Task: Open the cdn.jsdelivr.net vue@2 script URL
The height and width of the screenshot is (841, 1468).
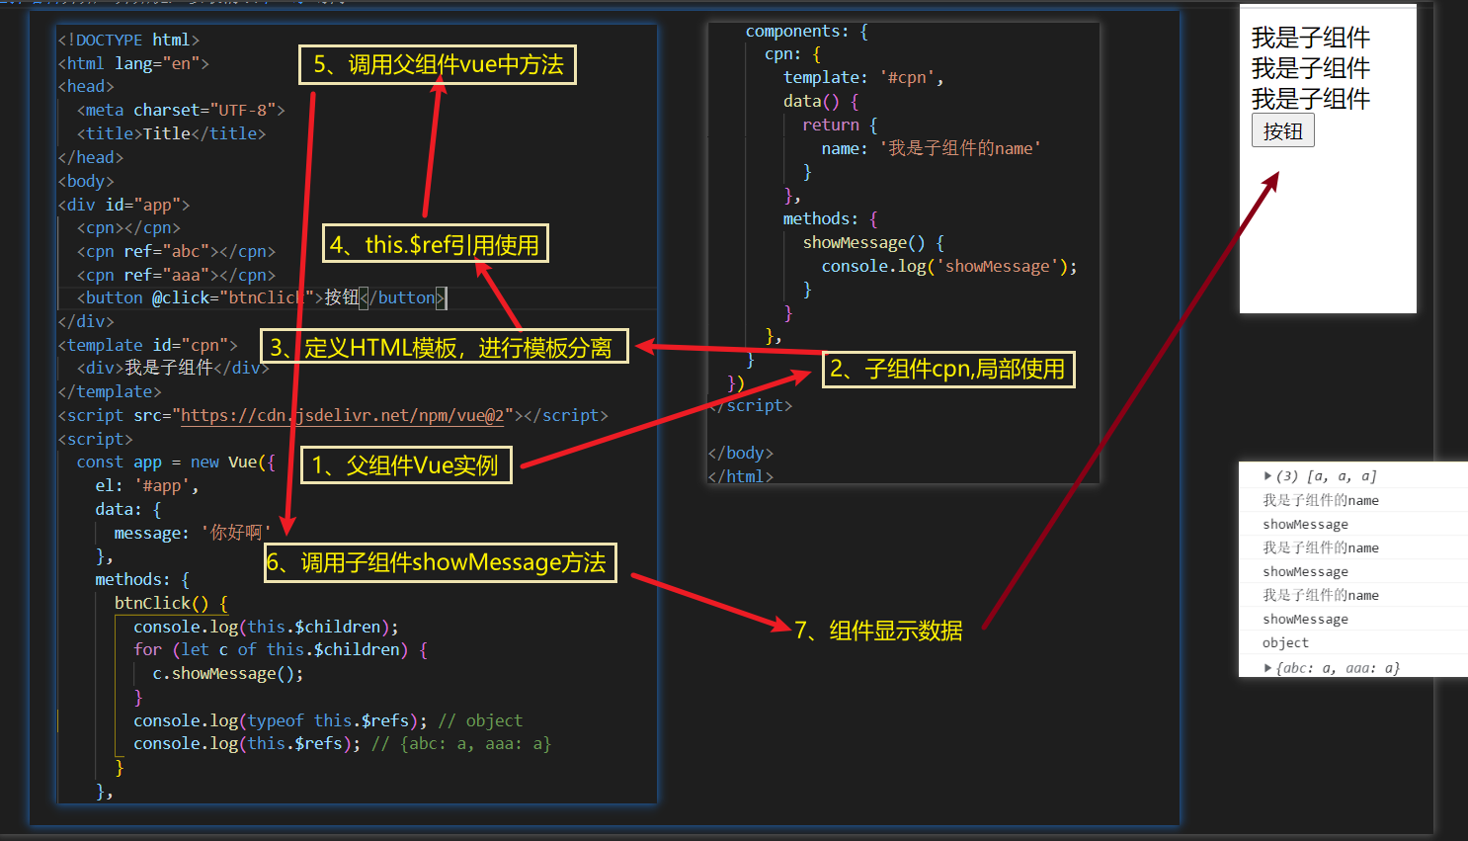Action: click(x=342, y=415)
